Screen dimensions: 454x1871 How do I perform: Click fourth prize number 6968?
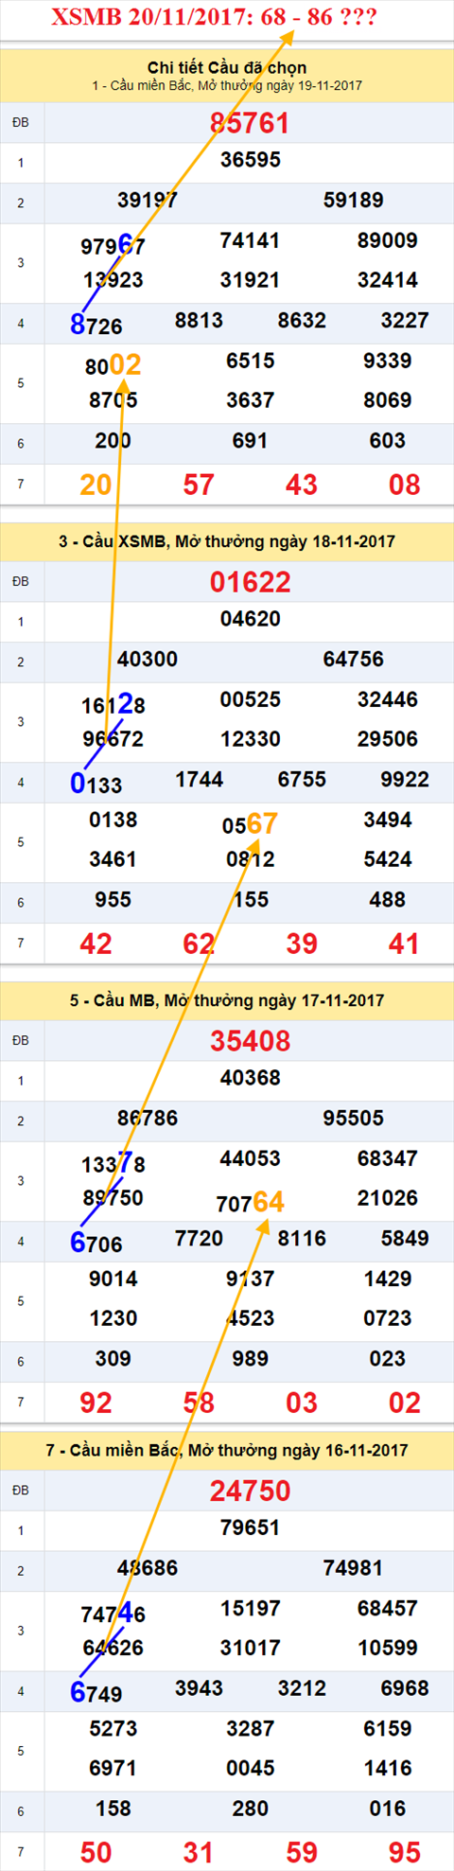point(405,1688)
